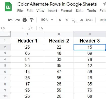Format as currency with dollar icon

[60, 20]
